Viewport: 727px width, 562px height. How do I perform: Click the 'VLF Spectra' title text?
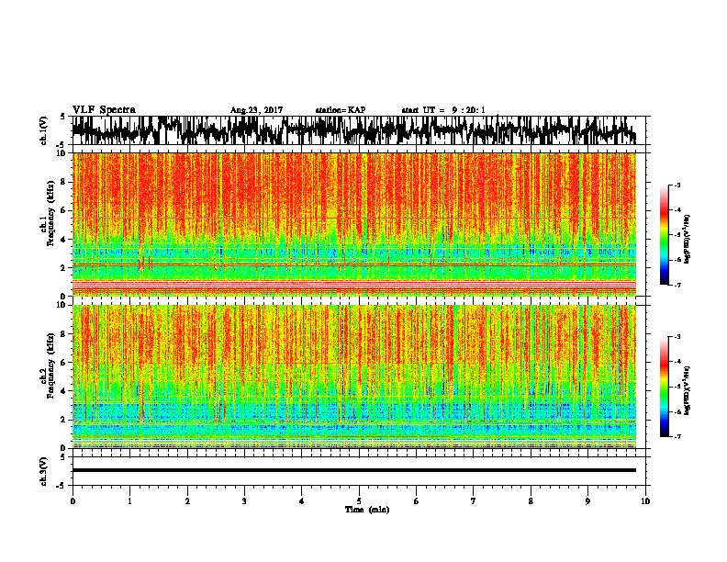(x=104, y=110)
